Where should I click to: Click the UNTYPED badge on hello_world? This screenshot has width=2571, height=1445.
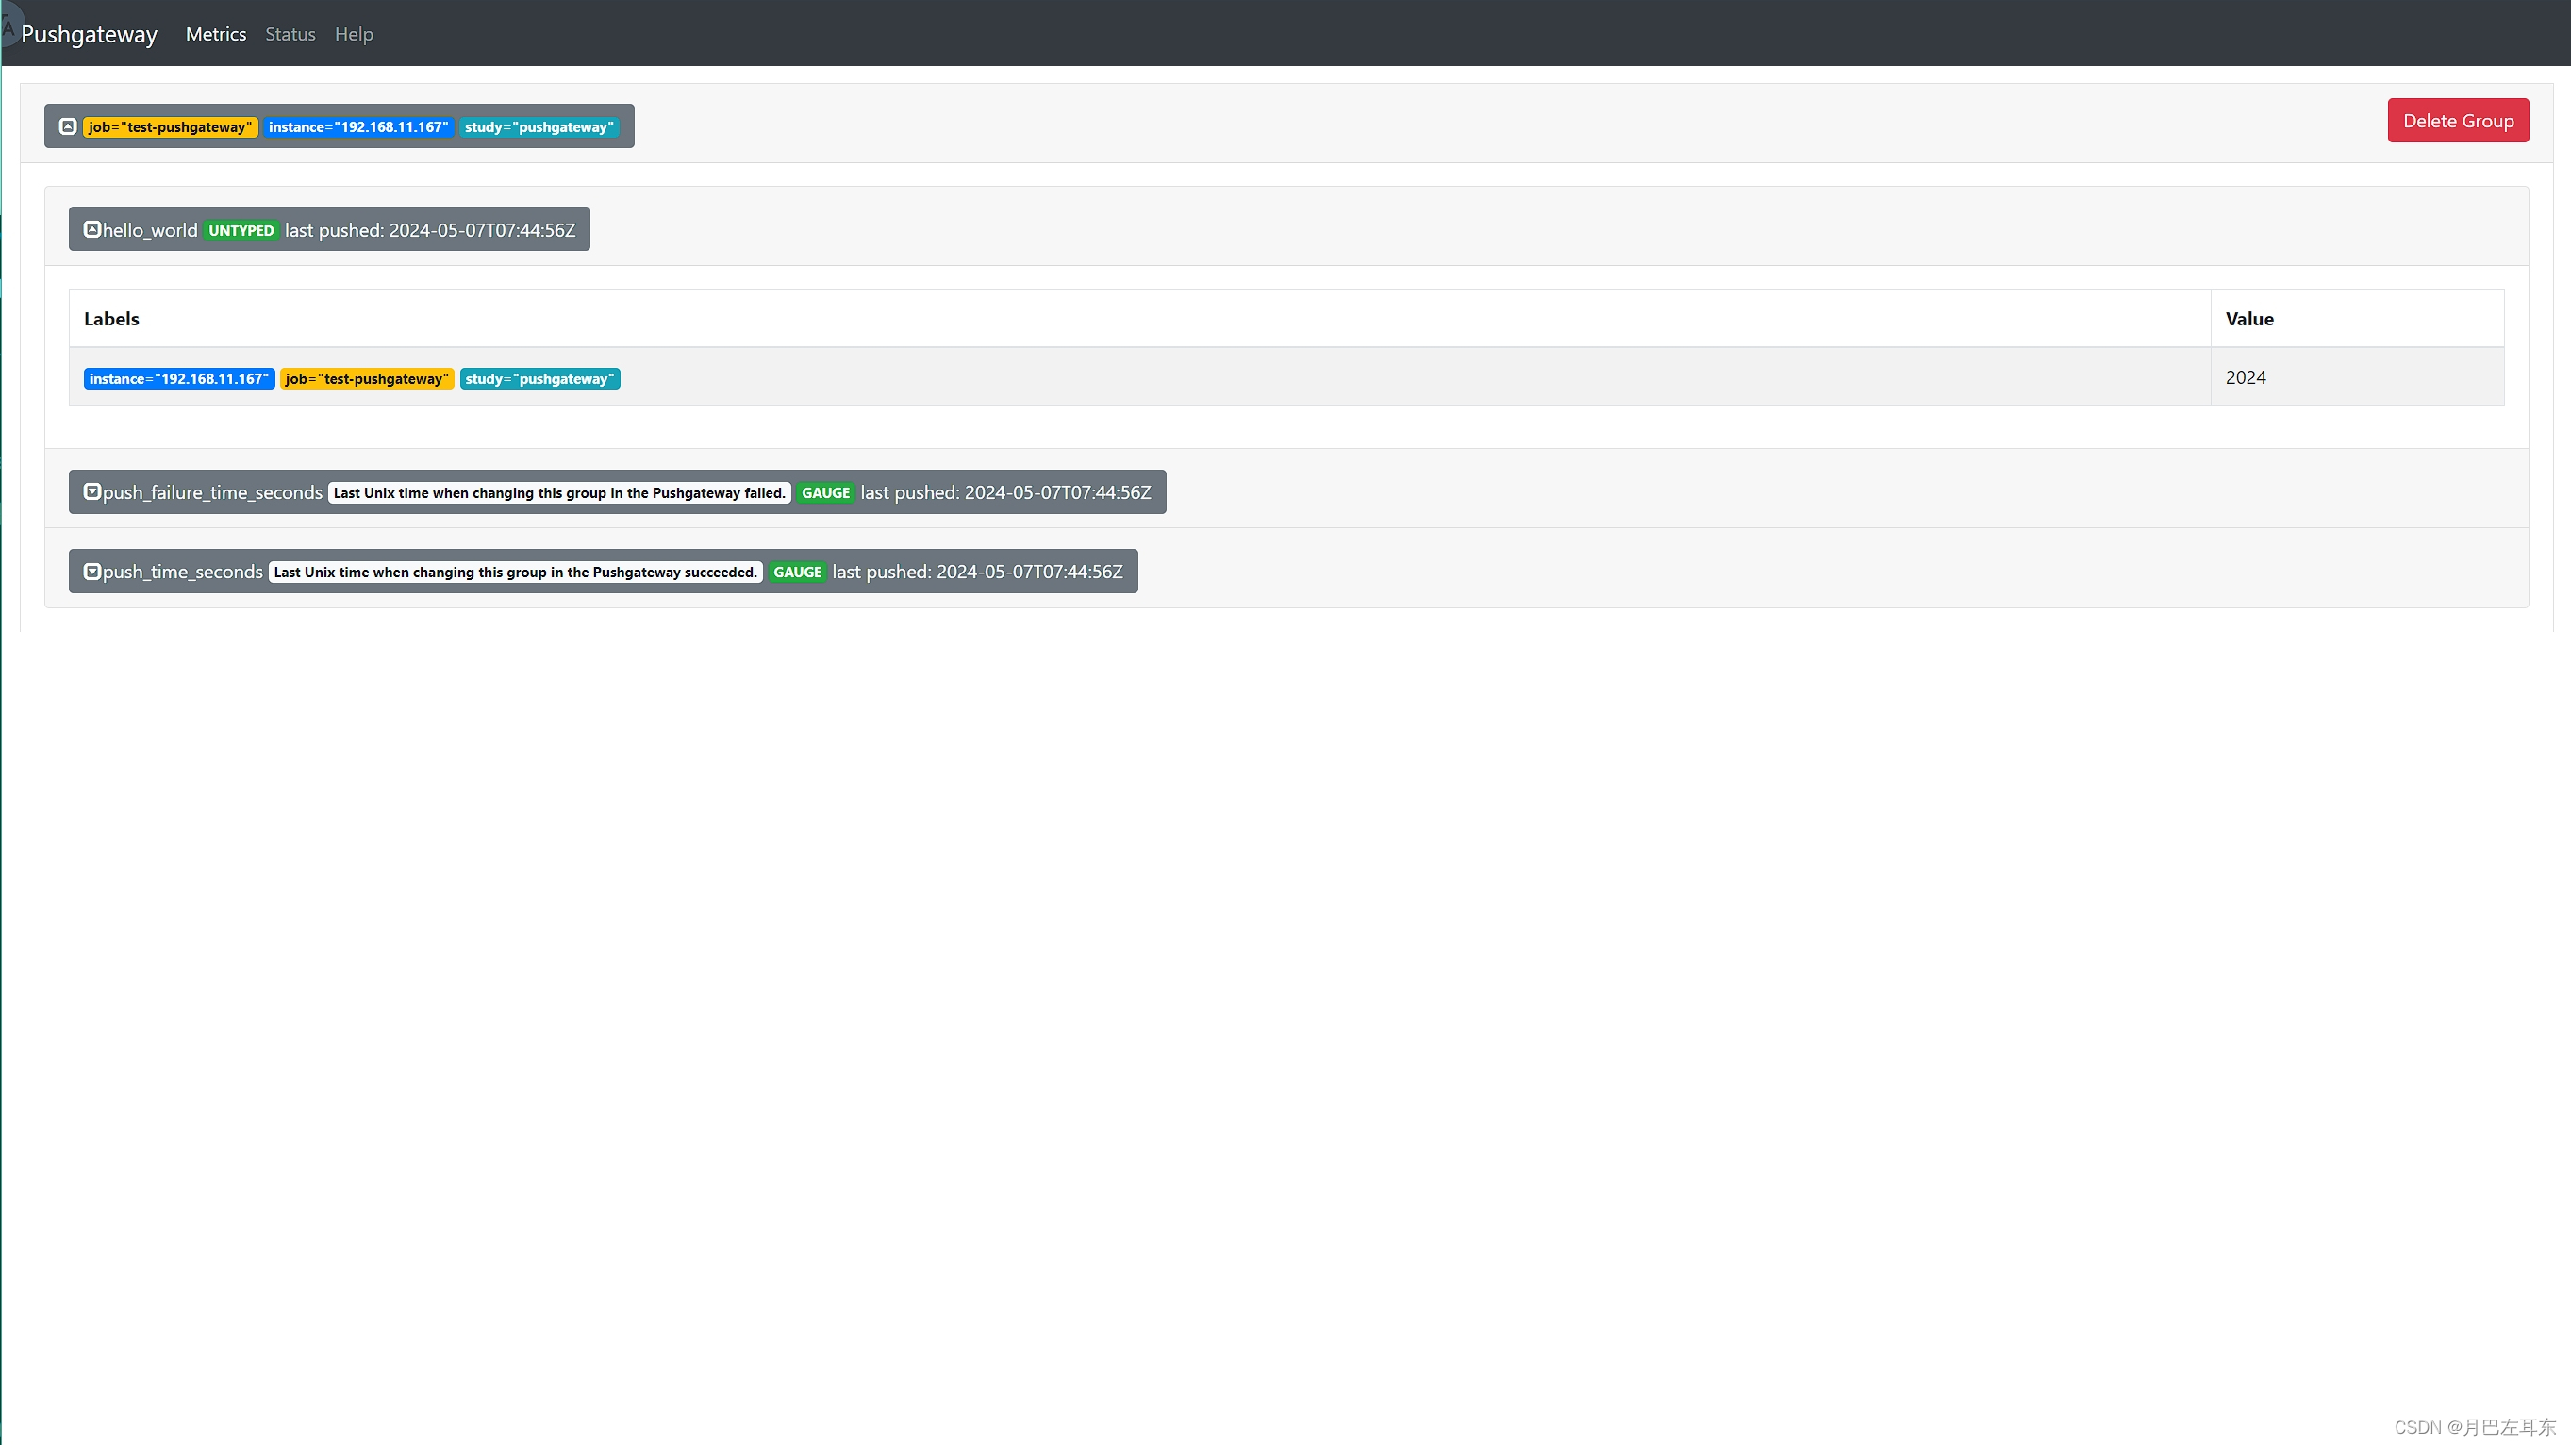coord(241,230)
